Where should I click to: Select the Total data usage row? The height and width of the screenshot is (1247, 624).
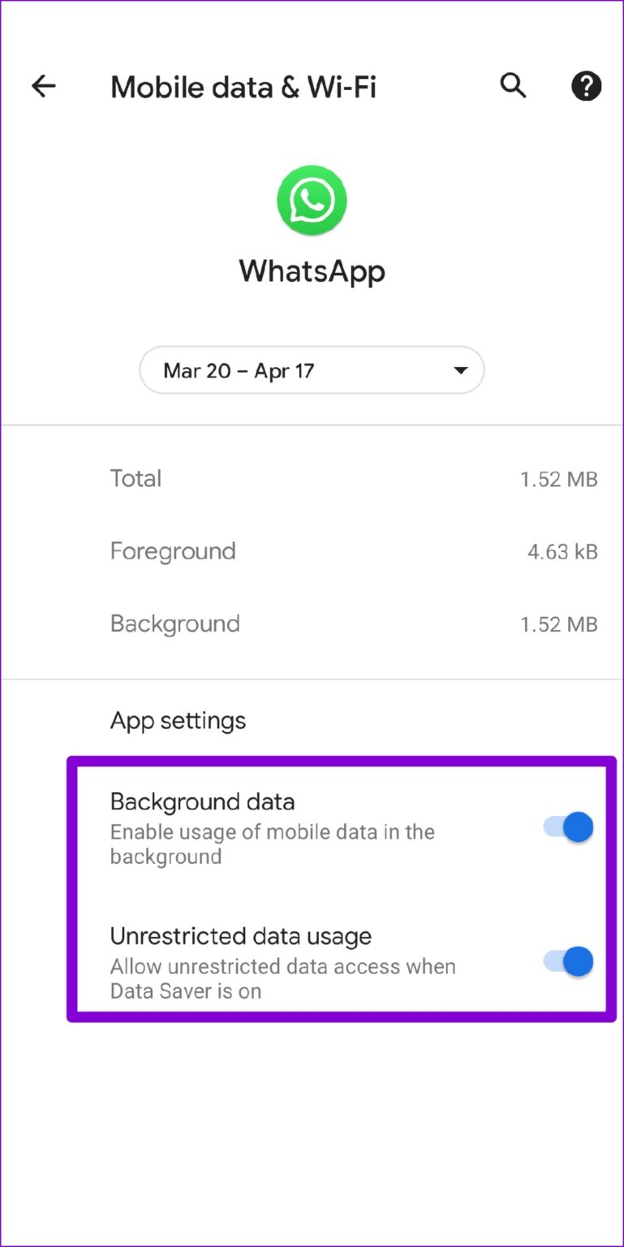[x=312, y=478]
